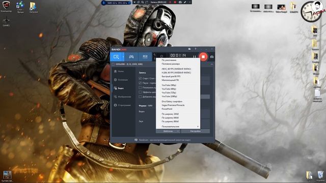The image size is (326, 183).
Task: Open Компьютер desktop icon
Action: pyautogui.click(x=6, y=7)
